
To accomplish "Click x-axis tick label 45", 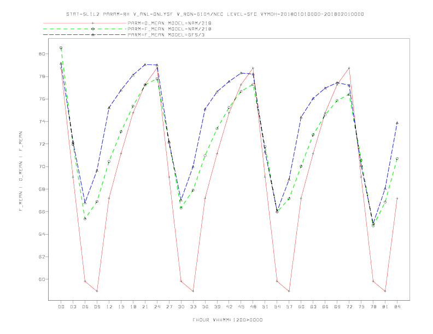I will [241, 307].
